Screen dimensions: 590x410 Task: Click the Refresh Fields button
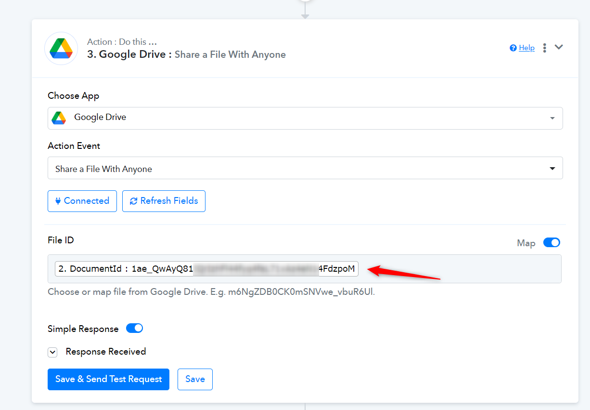pyautogui.click(x=164, y=201)
